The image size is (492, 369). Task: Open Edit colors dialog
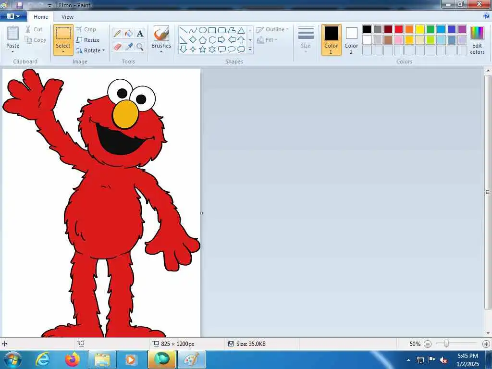point(477,40)
